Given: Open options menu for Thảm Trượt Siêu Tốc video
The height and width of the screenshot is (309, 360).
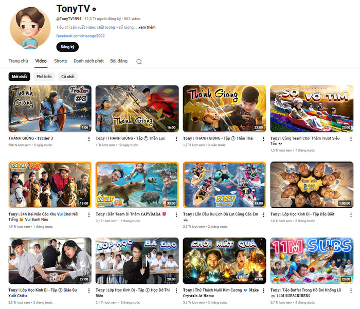Looking at the screenshot, I should click(x=351, y=139).
